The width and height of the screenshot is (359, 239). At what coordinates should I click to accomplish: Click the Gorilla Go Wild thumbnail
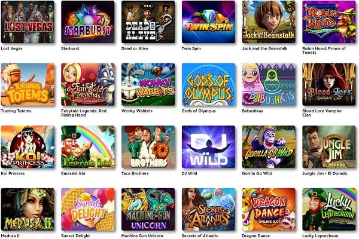click(269, 147)
